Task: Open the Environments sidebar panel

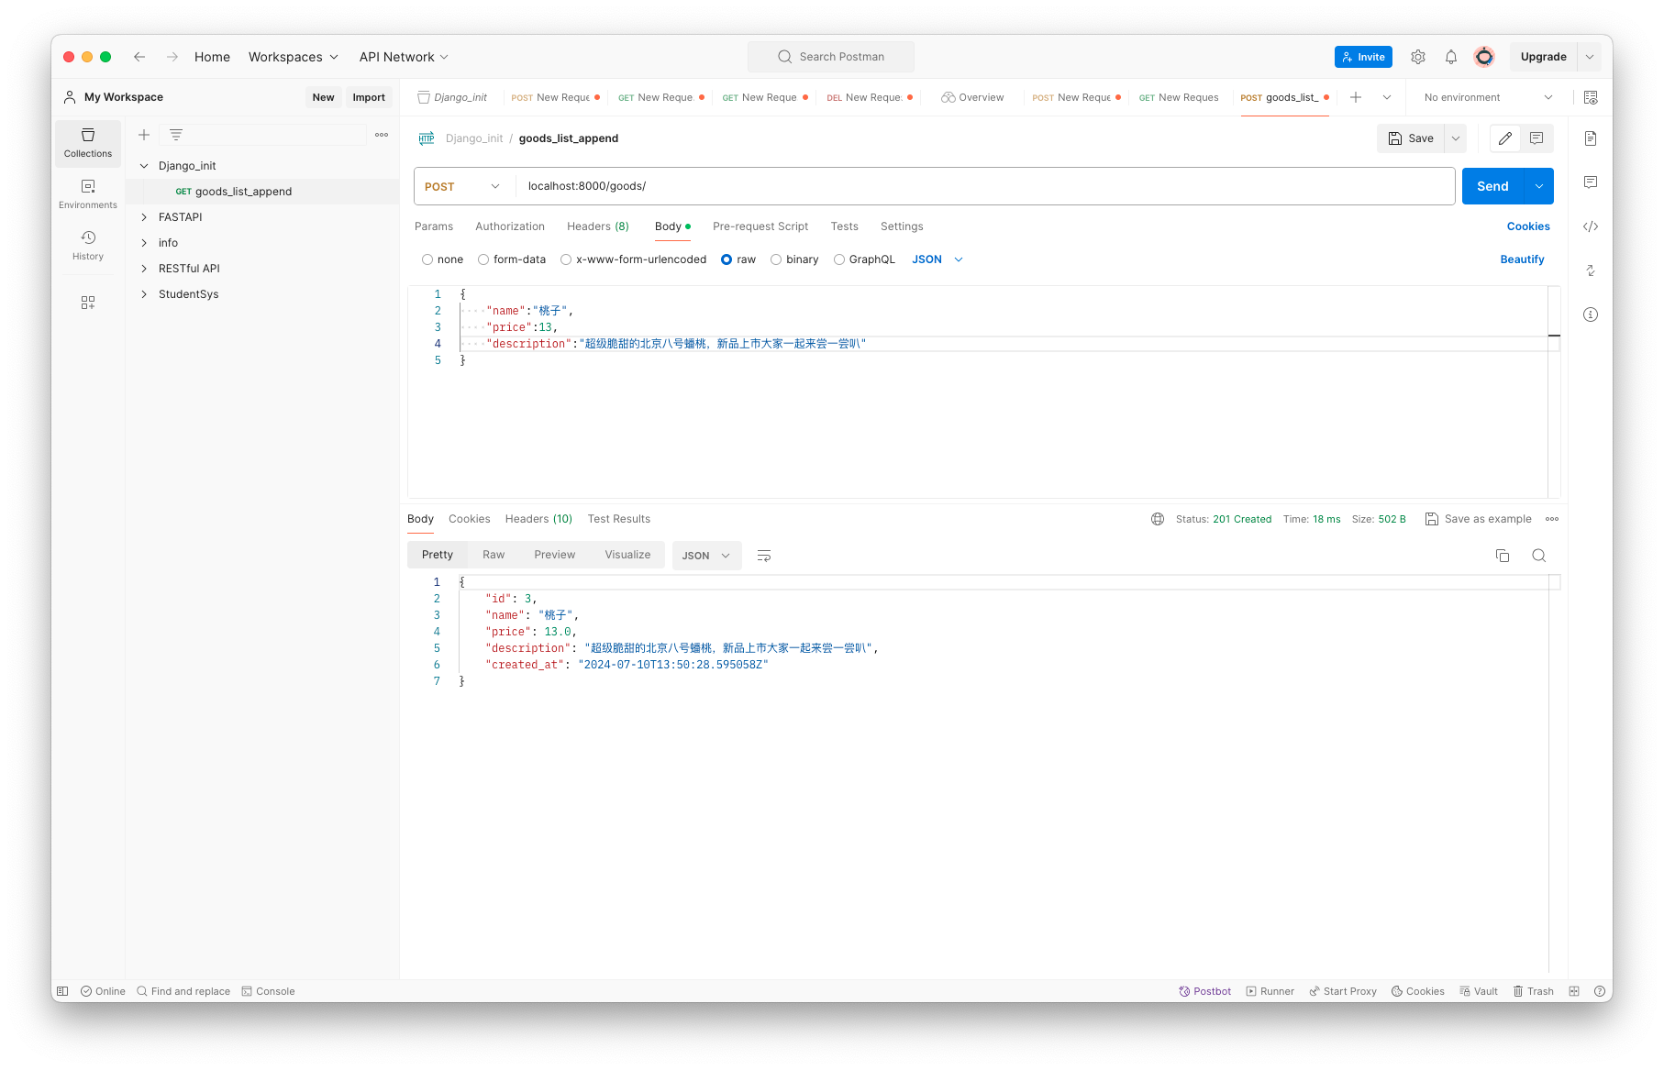Action: pos(88,194)
